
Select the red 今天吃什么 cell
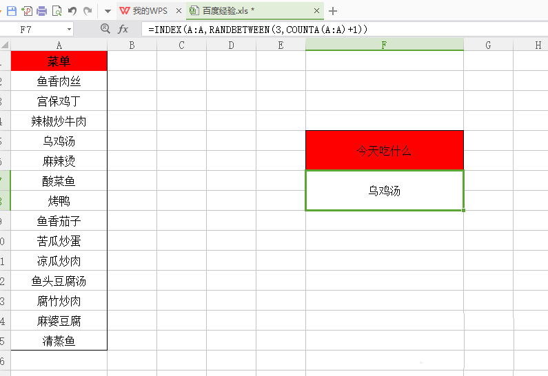pyautogui.click(x=385, y=151)
